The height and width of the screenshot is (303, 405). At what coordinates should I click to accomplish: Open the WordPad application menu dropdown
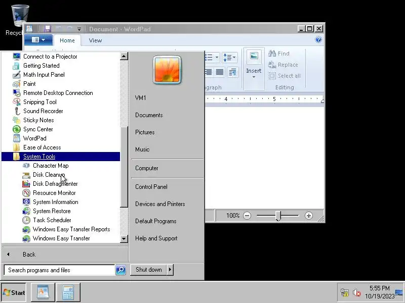click(38, 40)
